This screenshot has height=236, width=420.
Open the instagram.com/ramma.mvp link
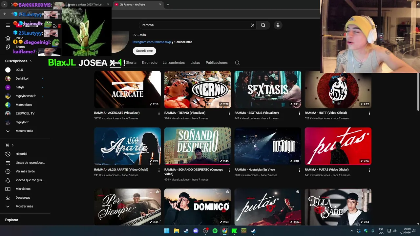pyautogui.click(x=152, y=42)
